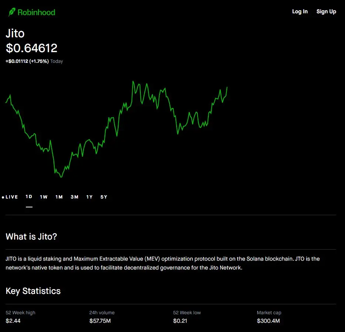Click the $0.21 value
The image size is (345, 332).
[180, 321]
